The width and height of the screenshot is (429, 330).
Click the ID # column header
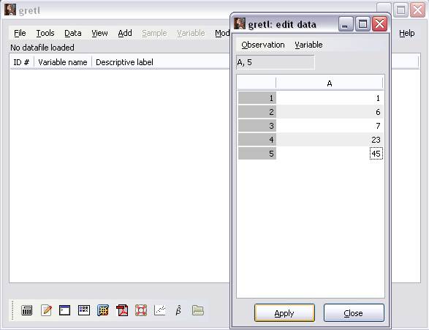pyautogui.click(x=21, y=62)
